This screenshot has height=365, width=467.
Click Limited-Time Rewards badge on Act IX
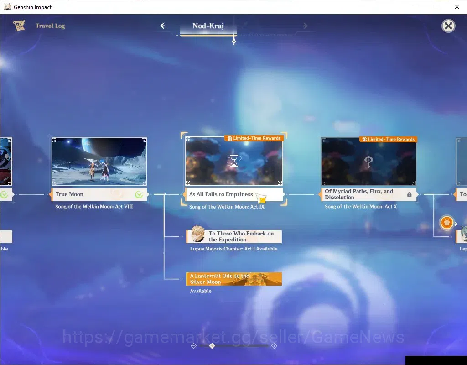pyautogui.click(x=254, y=138)
